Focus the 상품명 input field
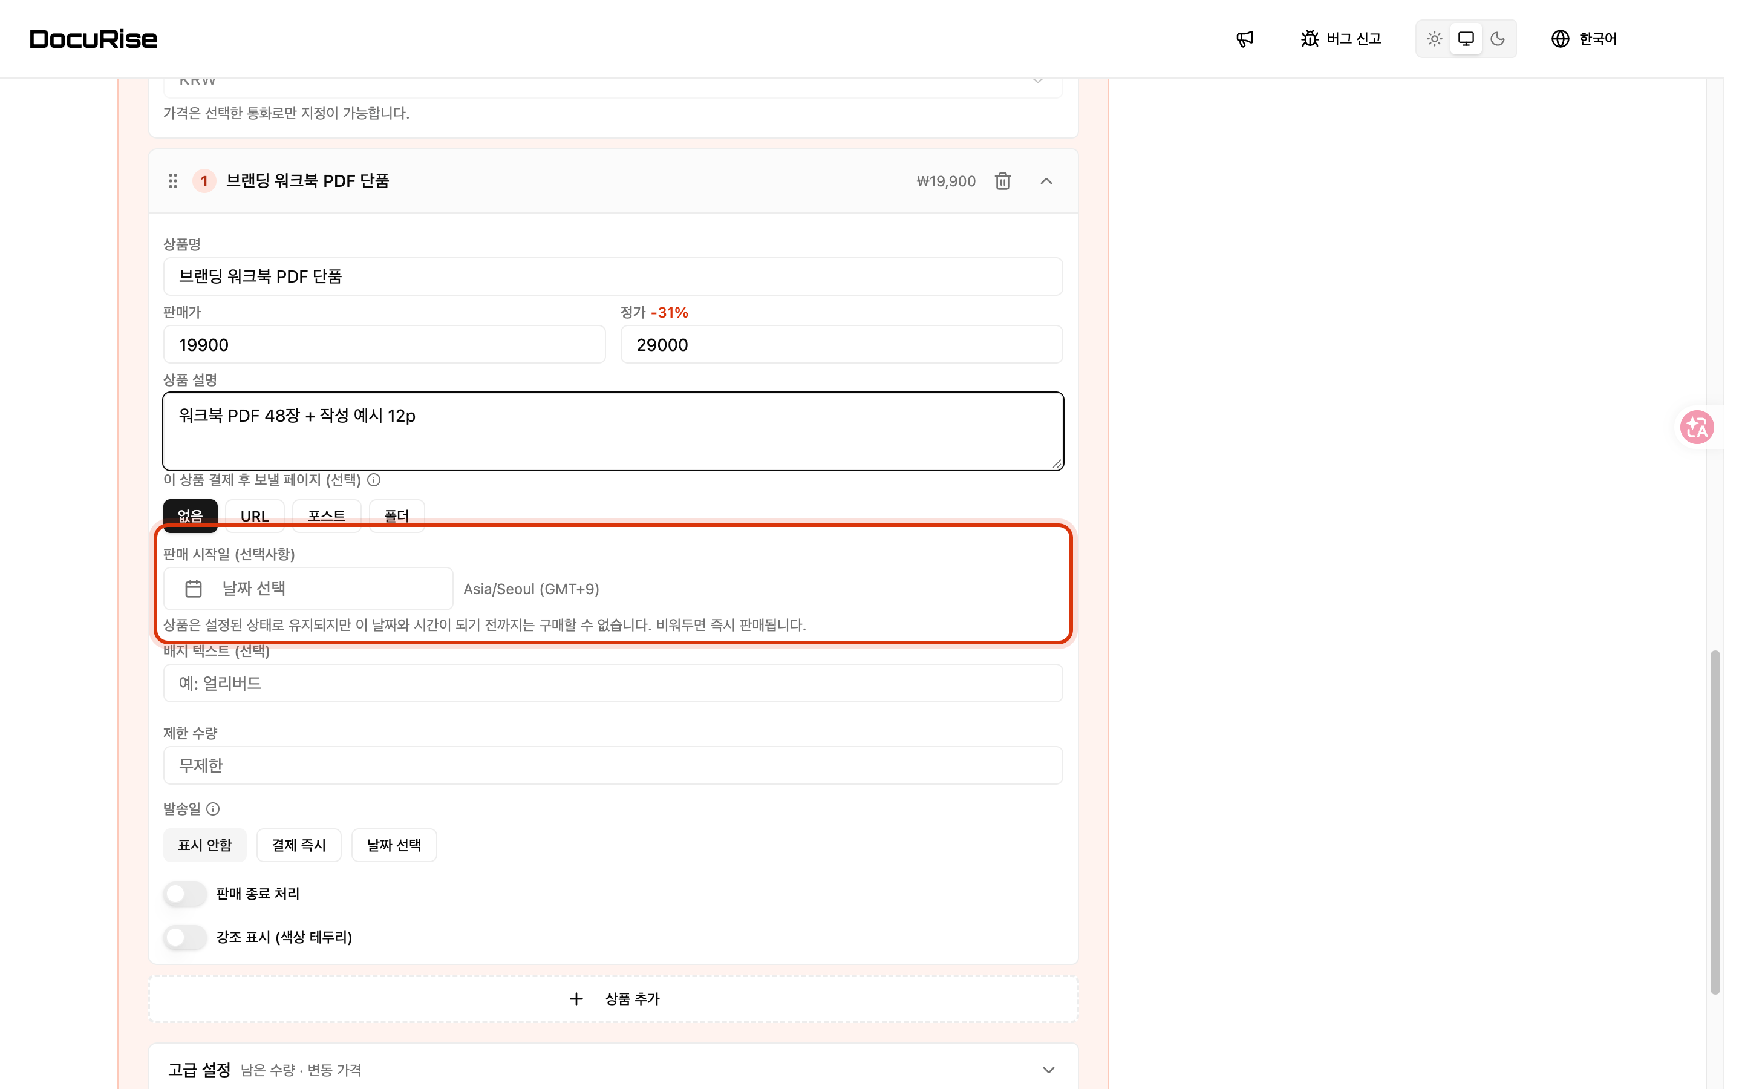Image resolution: width=1742 pixels, height=1089 pixels. click(613, 276)
